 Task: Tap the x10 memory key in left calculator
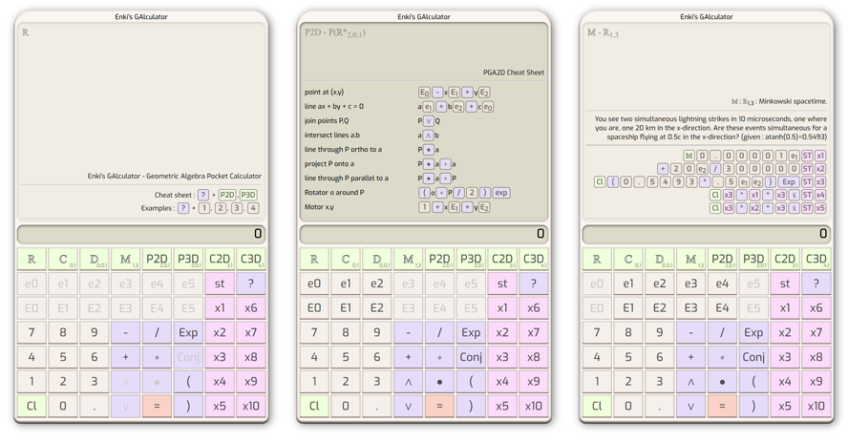pos(251,407)
